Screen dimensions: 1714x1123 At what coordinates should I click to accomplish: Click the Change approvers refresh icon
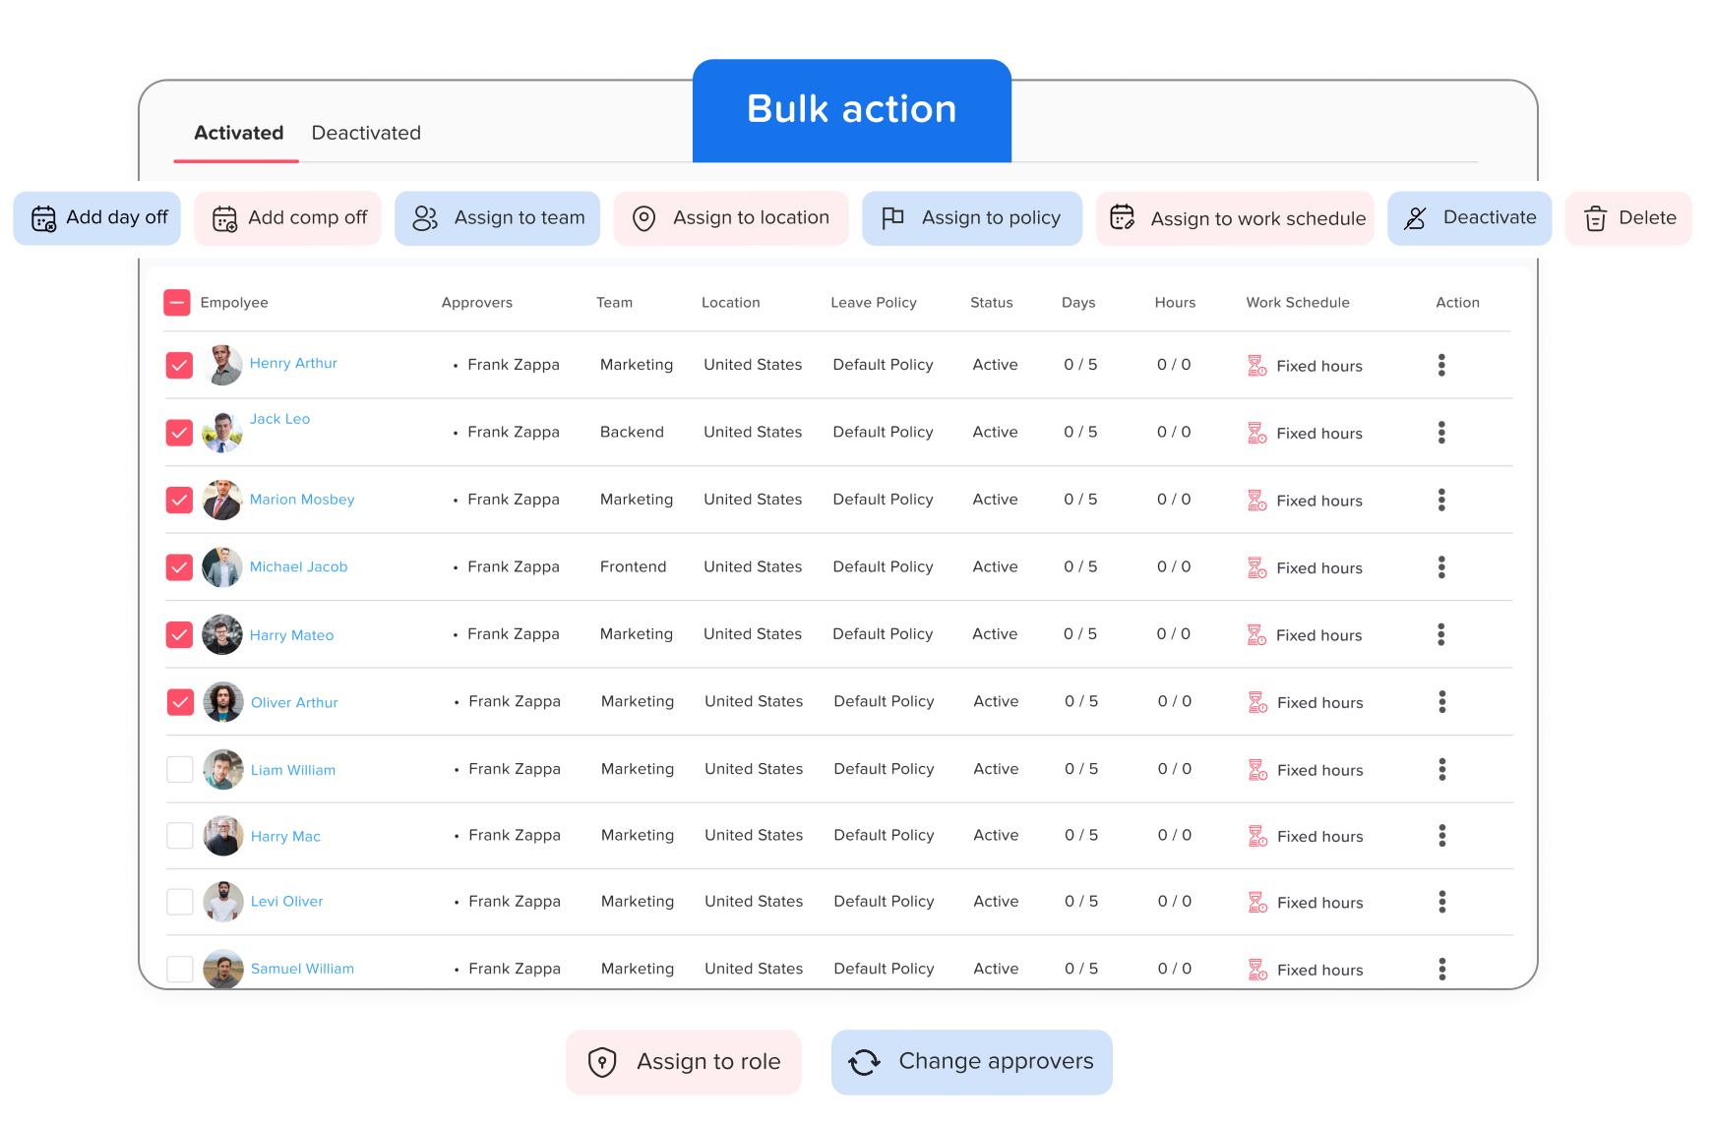(x=864, y=1062)
